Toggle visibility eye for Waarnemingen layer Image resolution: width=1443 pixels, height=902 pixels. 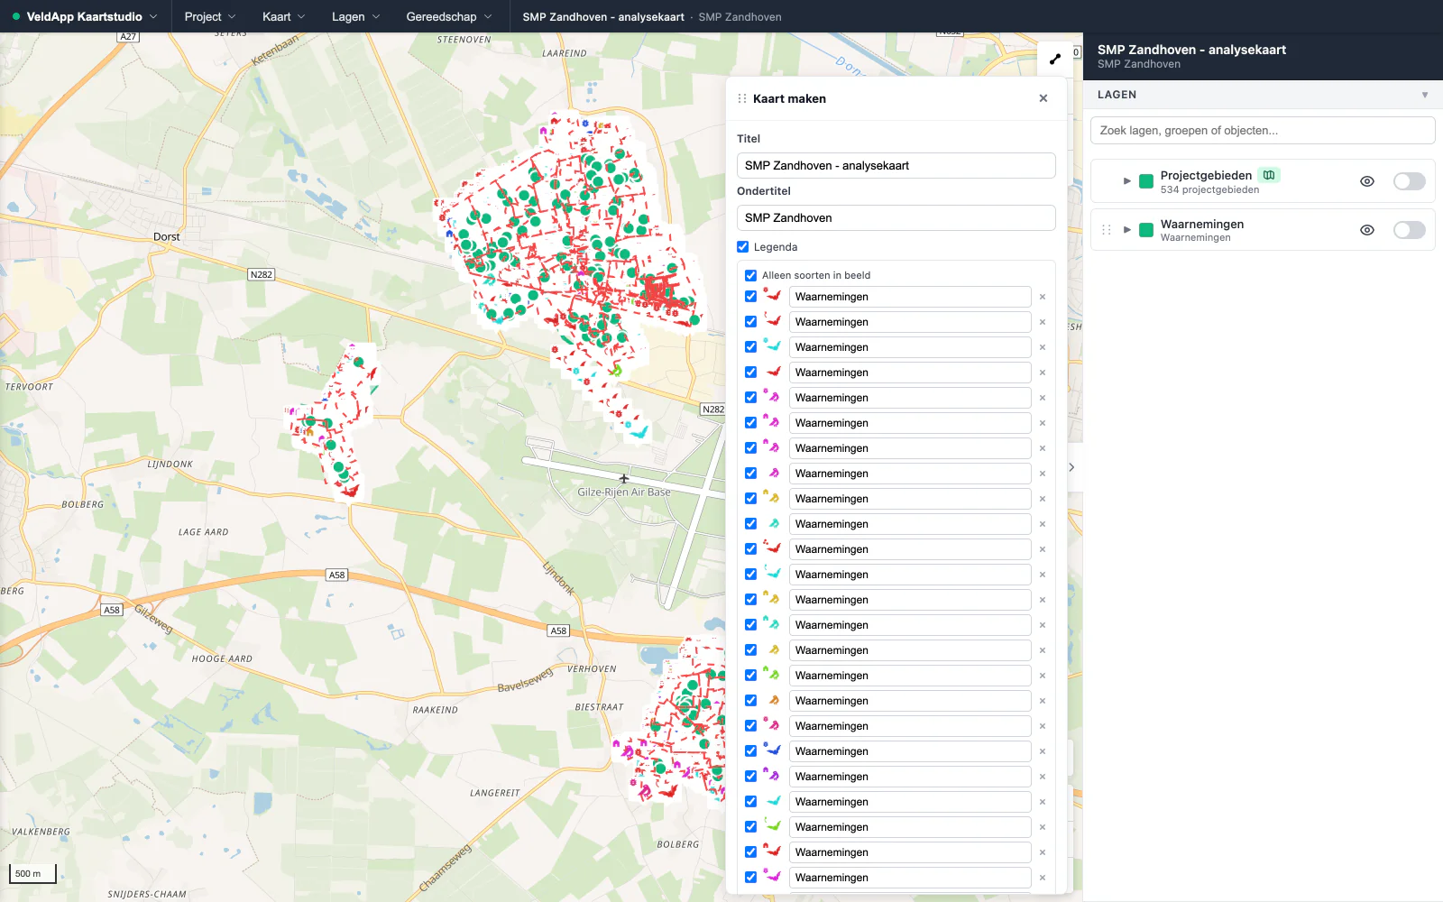pos(1367,230)
